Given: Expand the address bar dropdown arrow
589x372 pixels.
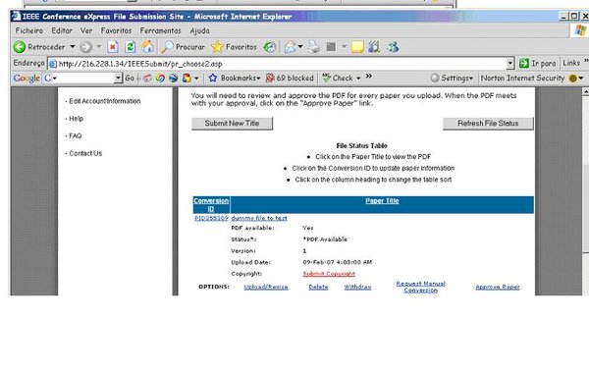Looking at the screenshot, I should pos(509,64).
